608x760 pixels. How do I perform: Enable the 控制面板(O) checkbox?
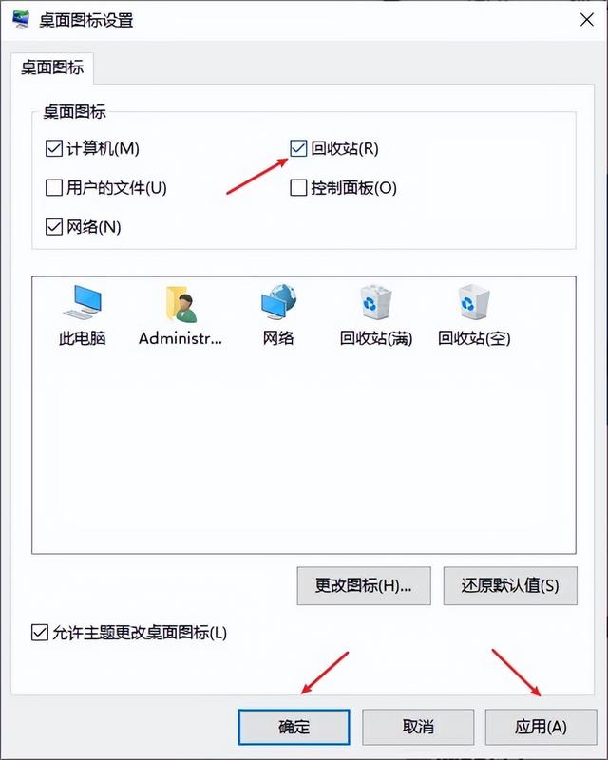[298, 187]
